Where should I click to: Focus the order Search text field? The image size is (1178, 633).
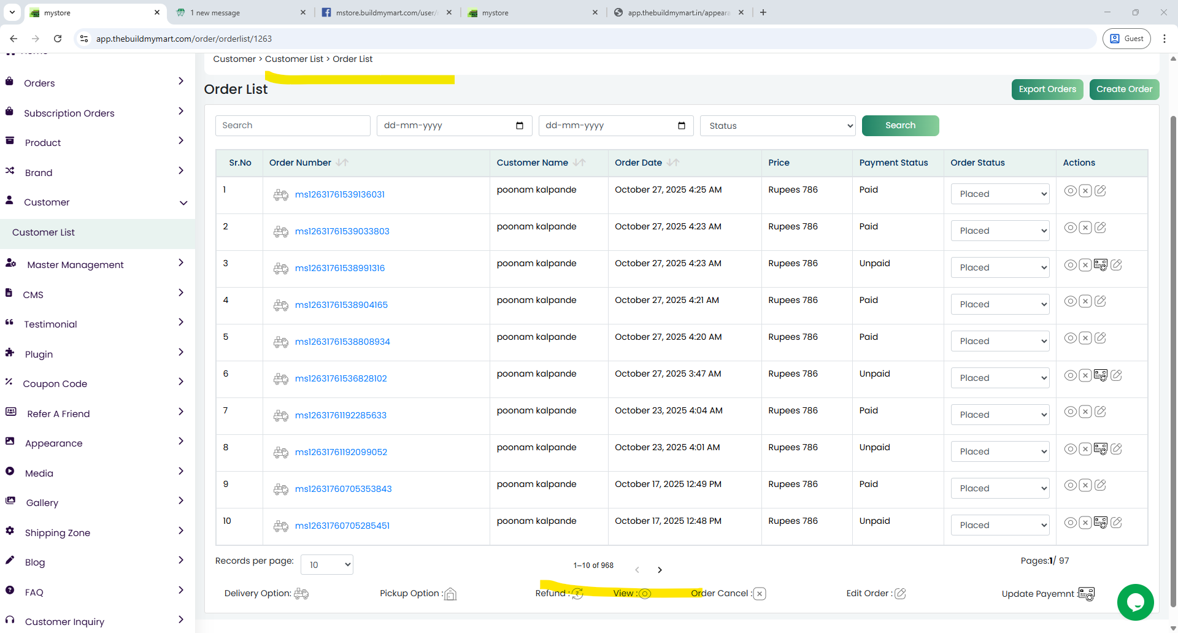pos(293,126)
